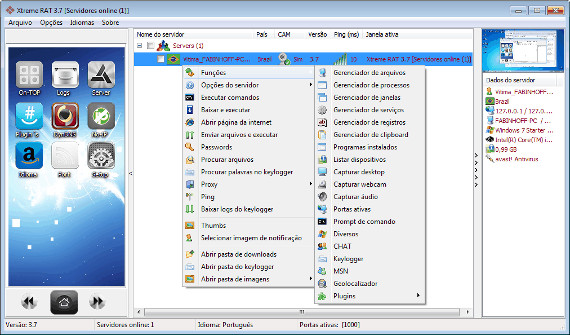Select Portas ativas entry
The image size is (570, 335).
click(x=369, y=209)
